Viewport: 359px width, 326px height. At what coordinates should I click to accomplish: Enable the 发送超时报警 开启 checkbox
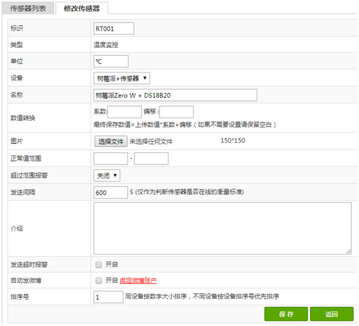[98, 265]
